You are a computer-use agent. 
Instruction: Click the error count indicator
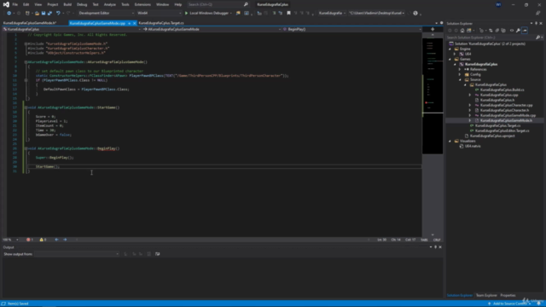click(x=30, y=240)
